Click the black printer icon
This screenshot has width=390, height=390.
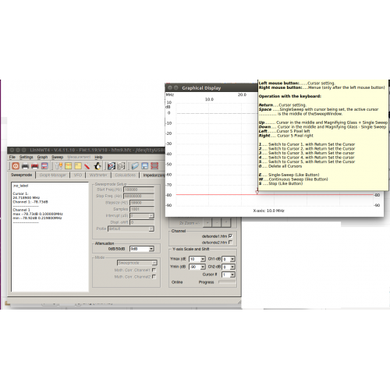(x=25, y=166)
